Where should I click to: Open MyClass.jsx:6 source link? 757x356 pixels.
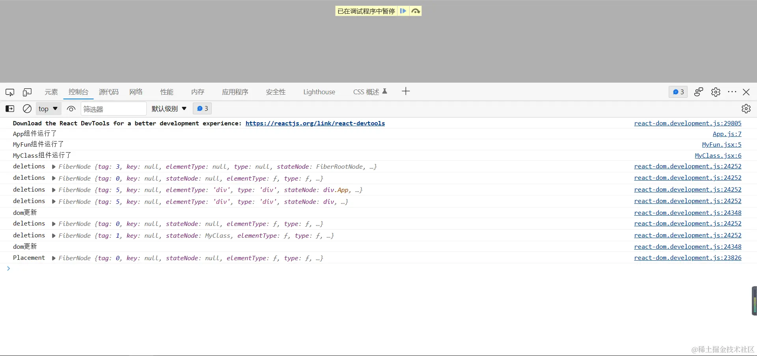[x=718, y=155]
